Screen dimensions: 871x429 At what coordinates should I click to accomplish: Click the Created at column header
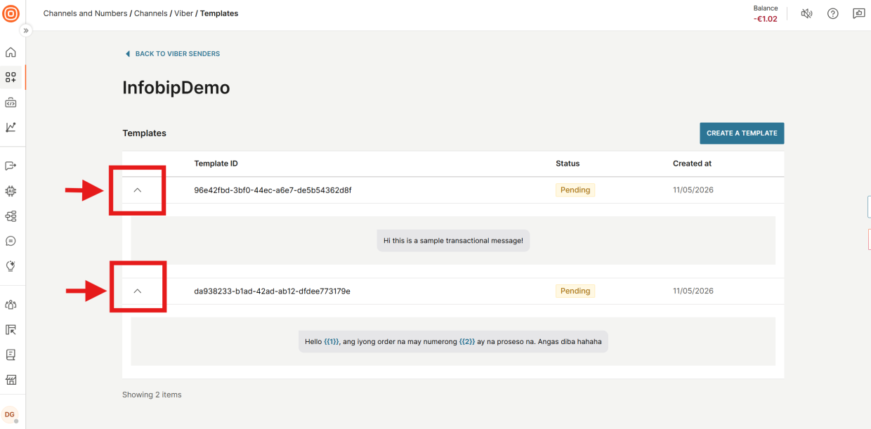tap(692, 164)
